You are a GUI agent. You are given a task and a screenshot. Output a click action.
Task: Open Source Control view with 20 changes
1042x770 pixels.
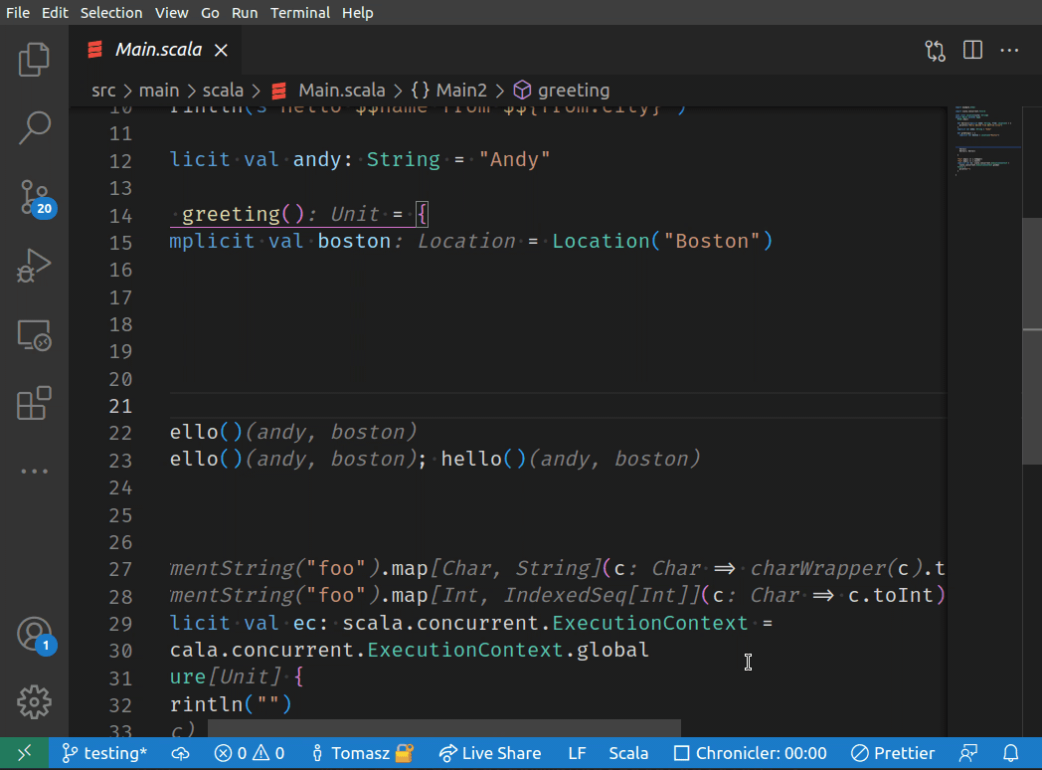34,197
